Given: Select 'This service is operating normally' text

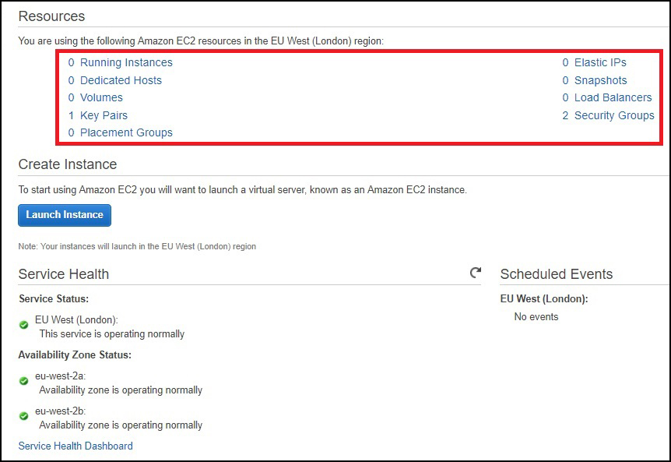Looking at the screenshot, I should [111, 334].
